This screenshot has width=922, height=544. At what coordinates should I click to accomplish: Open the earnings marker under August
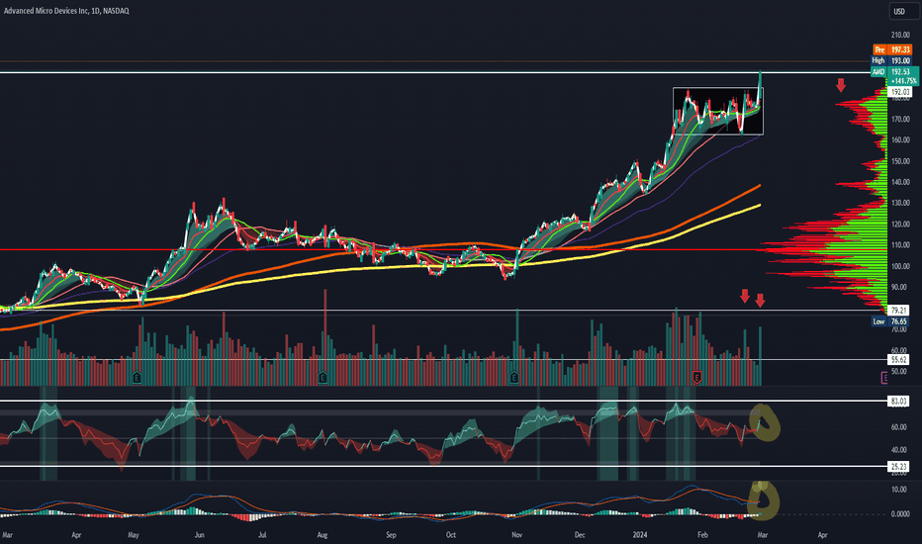323,377
